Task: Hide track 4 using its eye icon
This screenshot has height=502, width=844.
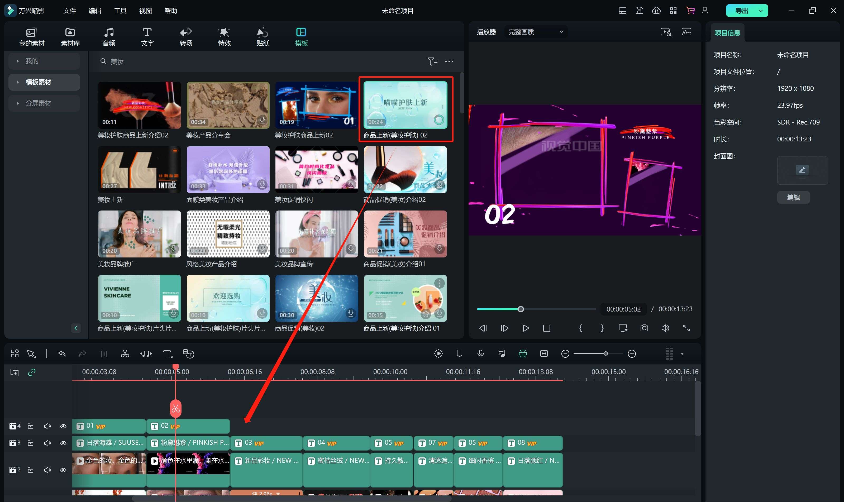Action: tap(63, 426)
